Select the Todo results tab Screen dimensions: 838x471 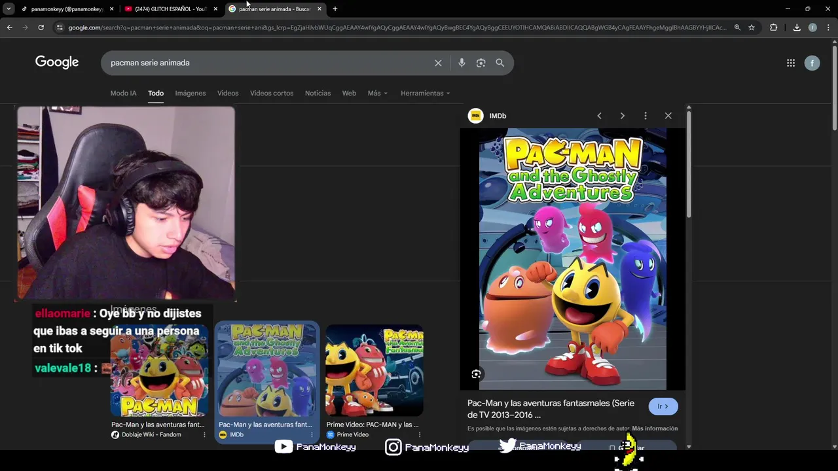coord(156,93)
